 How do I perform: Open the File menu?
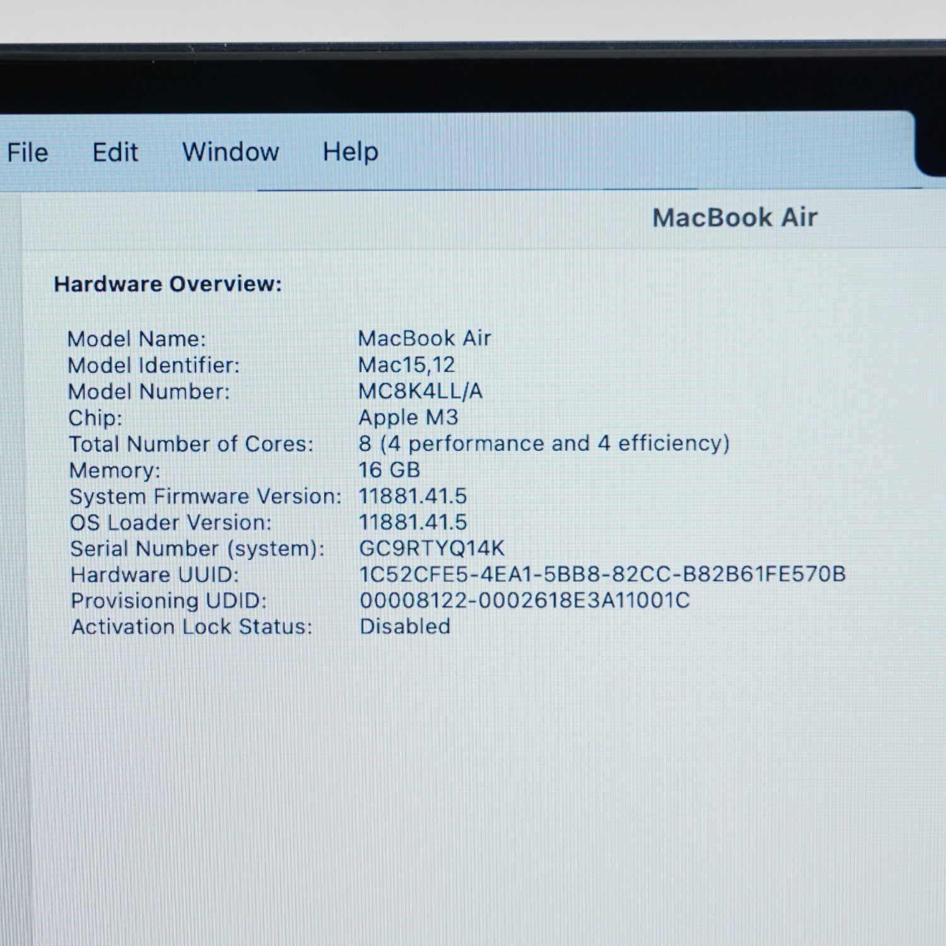click(28, 153)
